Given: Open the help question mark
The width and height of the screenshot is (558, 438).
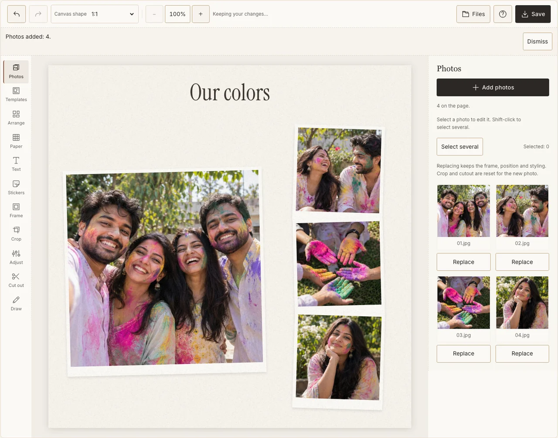Looking at the screenshot, I should point(503,14).
